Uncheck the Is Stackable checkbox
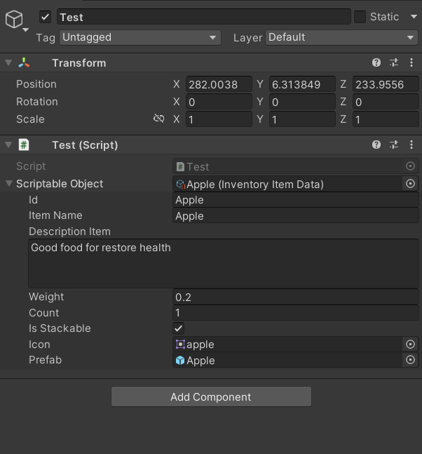 179,328
